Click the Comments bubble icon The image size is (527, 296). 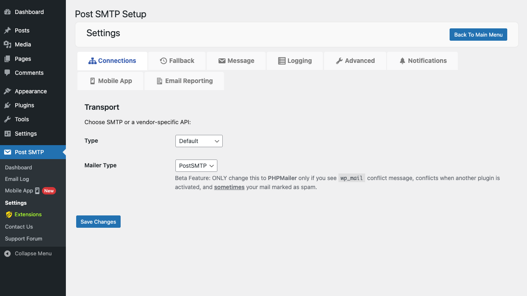pos(7,73)
